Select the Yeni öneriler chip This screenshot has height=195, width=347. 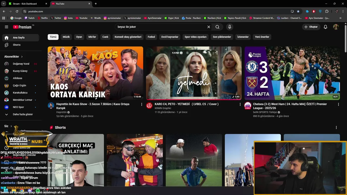click(262, 37)
